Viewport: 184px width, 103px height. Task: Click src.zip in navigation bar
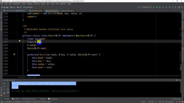coord(5,7)
